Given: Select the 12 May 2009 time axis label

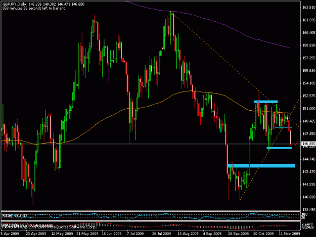Looking at the screenshot, I should click(x=62, y=234).
